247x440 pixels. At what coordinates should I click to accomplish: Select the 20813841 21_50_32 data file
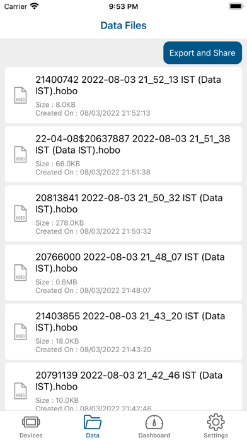click(x=123, y=214)
